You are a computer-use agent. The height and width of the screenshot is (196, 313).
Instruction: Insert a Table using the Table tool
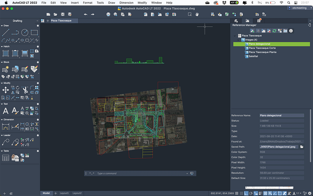[6, 158]
